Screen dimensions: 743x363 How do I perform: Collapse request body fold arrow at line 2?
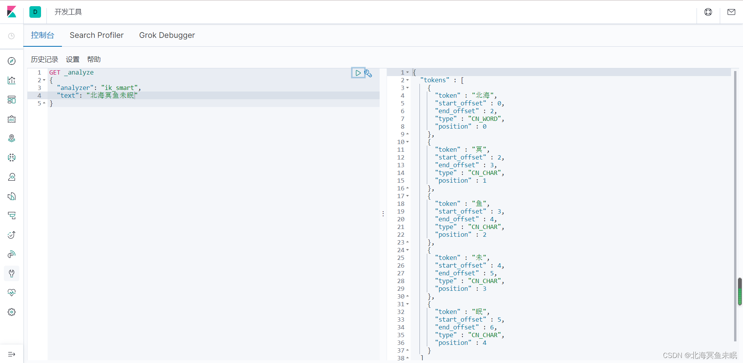click(44, 80)
